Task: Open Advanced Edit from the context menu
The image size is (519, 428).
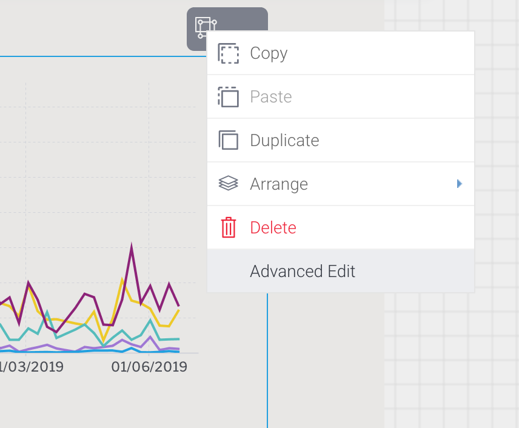Action: click(303, 272)
